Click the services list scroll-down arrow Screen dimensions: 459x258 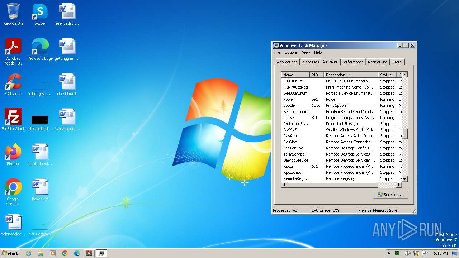[405, 179]
